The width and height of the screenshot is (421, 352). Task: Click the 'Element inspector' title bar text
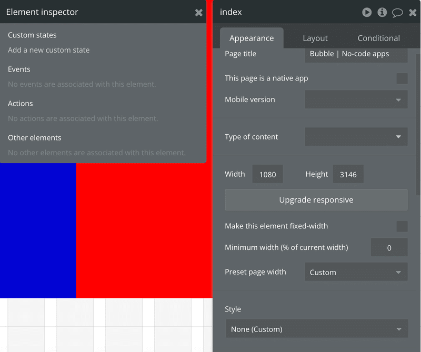[42, 12]
